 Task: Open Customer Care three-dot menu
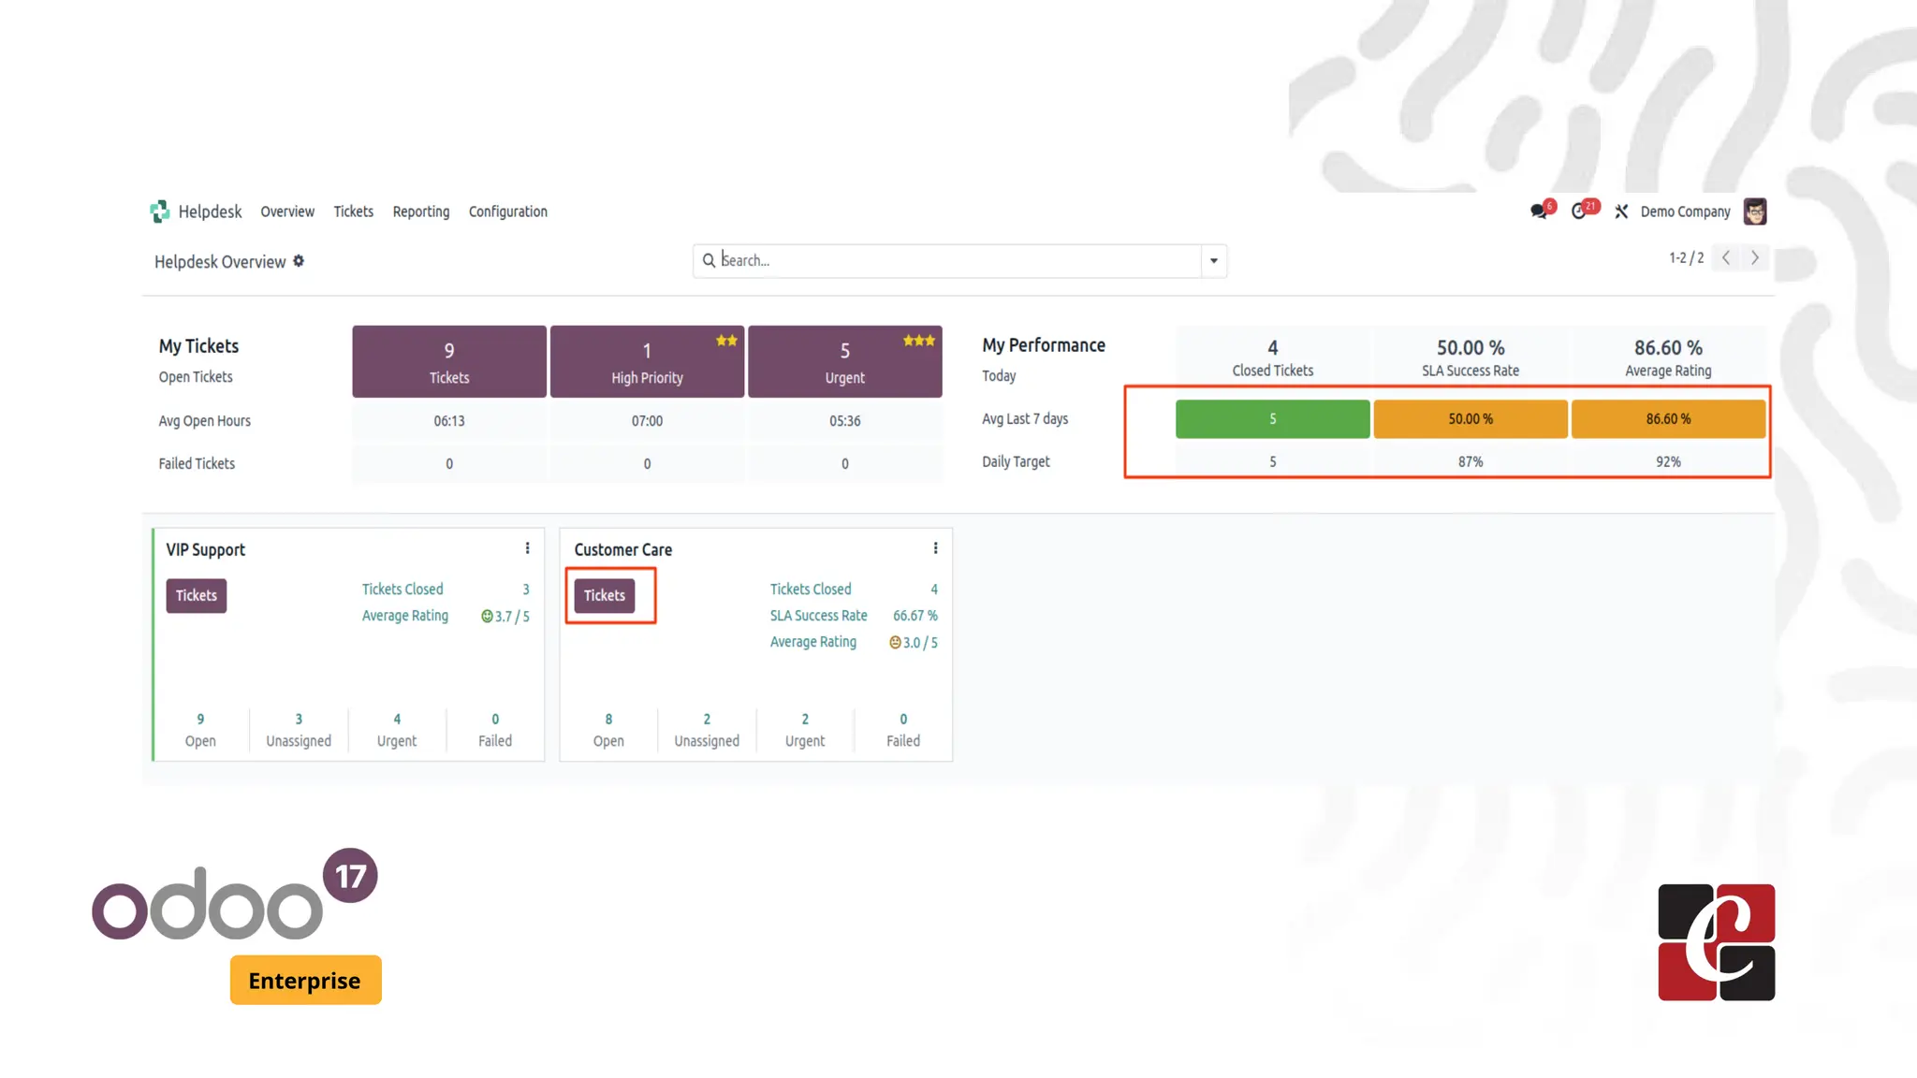935,548
